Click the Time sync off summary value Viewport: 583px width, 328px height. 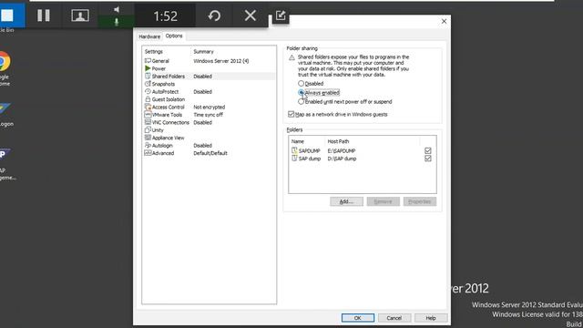[208, 115]
